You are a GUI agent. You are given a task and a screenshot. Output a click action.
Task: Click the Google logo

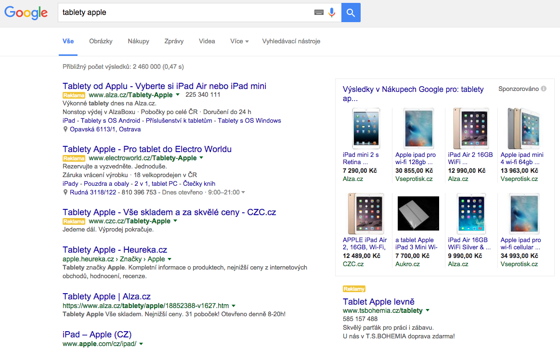26,13
